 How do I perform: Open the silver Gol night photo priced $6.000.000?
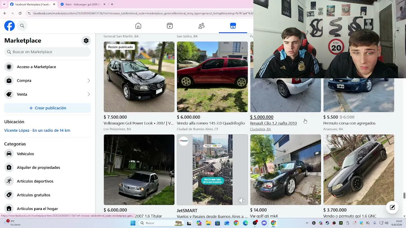pyautogui.click(x=139, y=170)
